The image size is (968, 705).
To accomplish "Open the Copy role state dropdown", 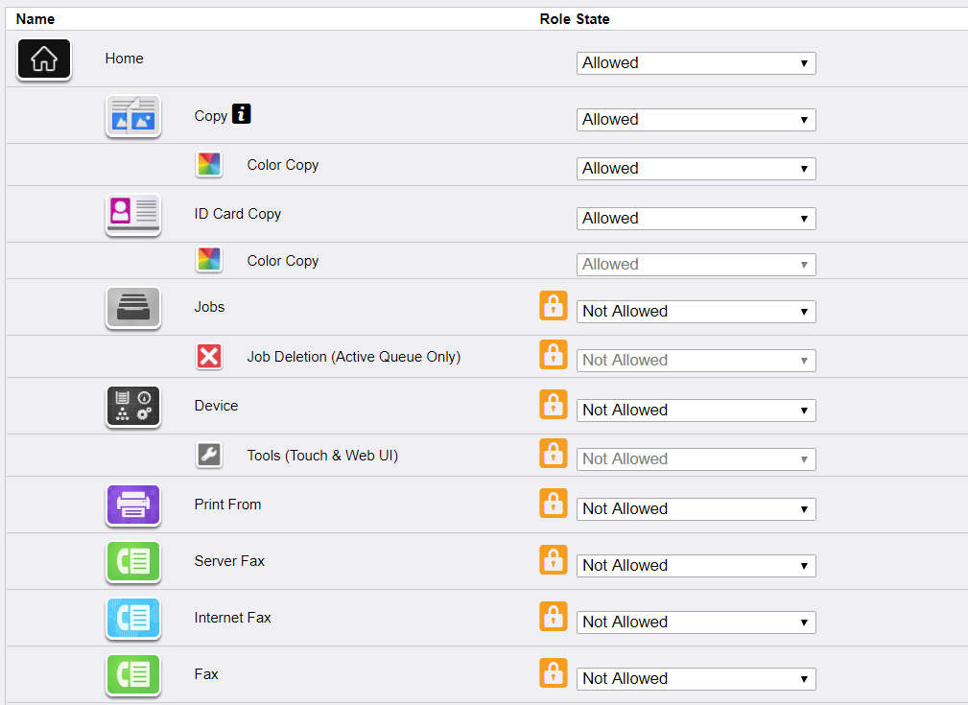I will [x=696, y=120].
